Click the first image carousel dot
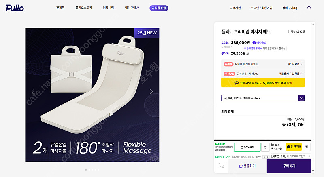Viewport: 324px width, 177px height. [86, 170]
